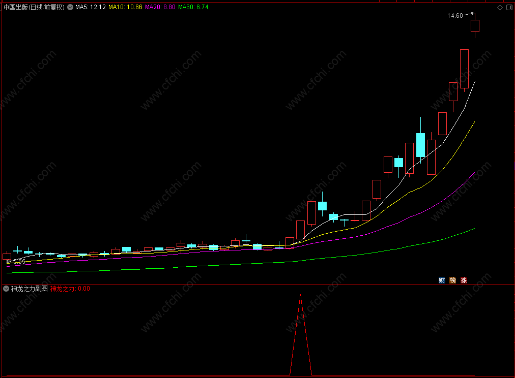515x378 pixels.
Task: Expand the 神龙之力副图 indicator dropdown
Action: [x=6, y=289]
